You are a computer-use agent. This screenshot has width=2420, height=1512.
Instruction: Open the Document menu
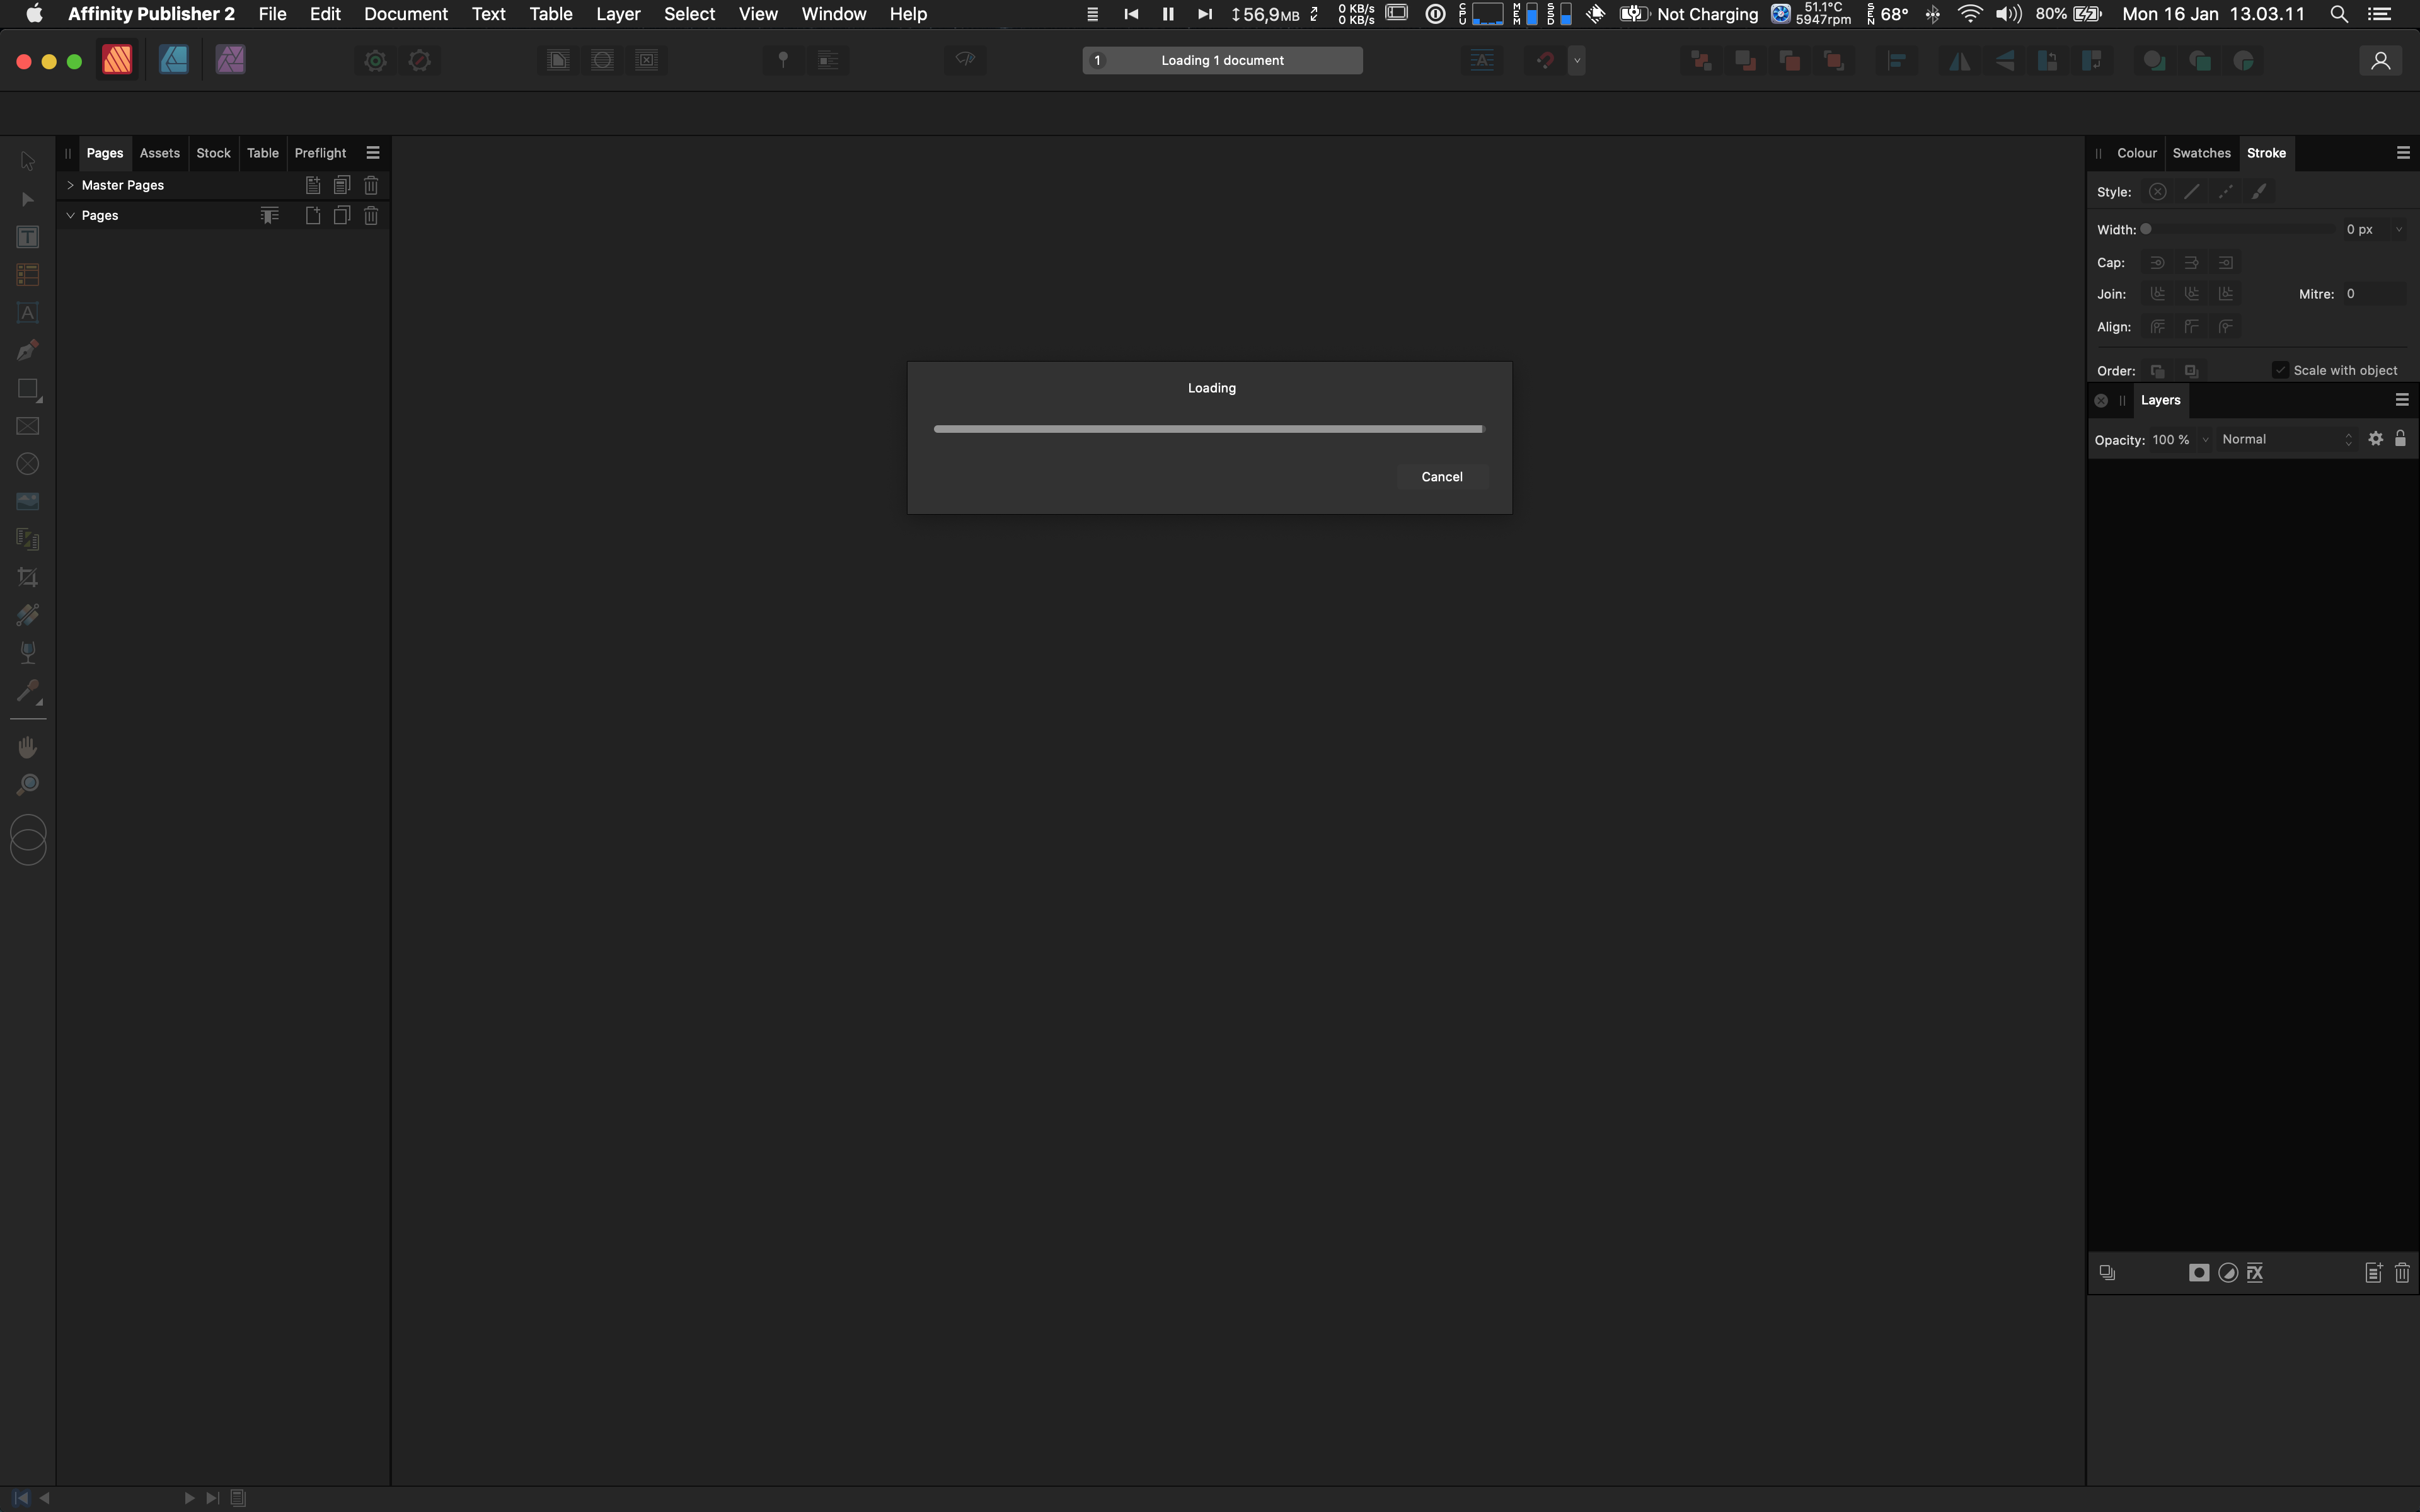coord(405,14)
